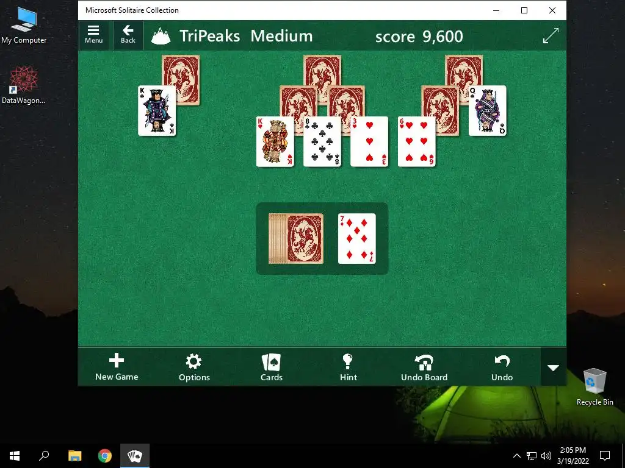Viewport: 625px width, 468px height.
Task: Click the score 9,600 display
Action: (419, 37)
